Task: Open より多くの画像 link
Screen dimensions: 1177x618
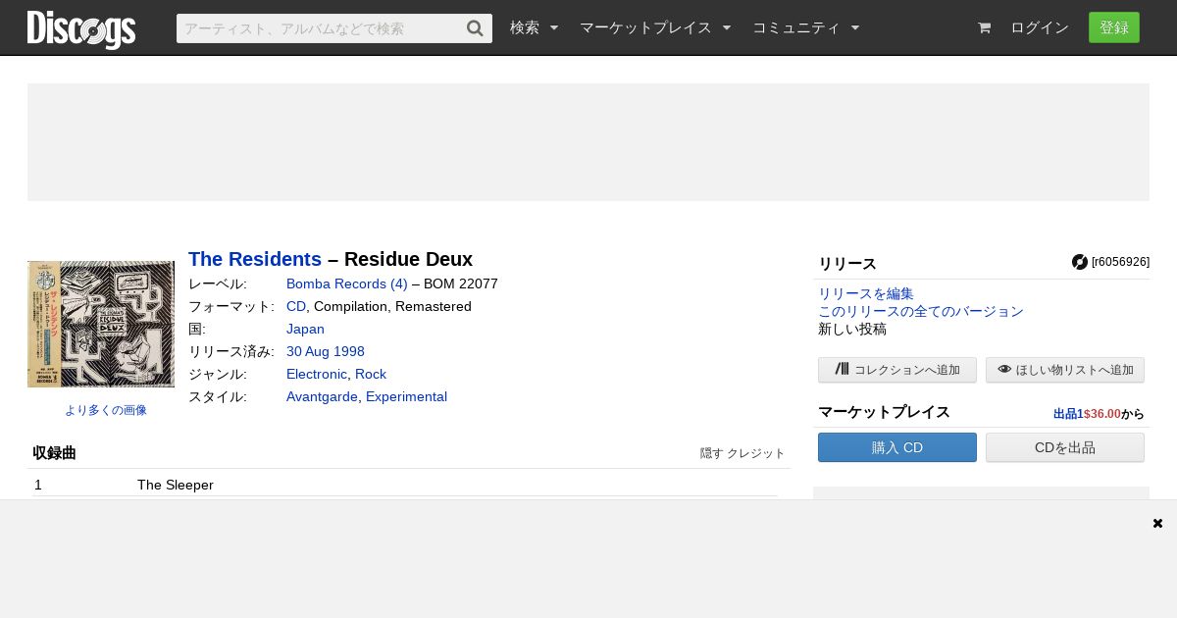Action: 106,410
